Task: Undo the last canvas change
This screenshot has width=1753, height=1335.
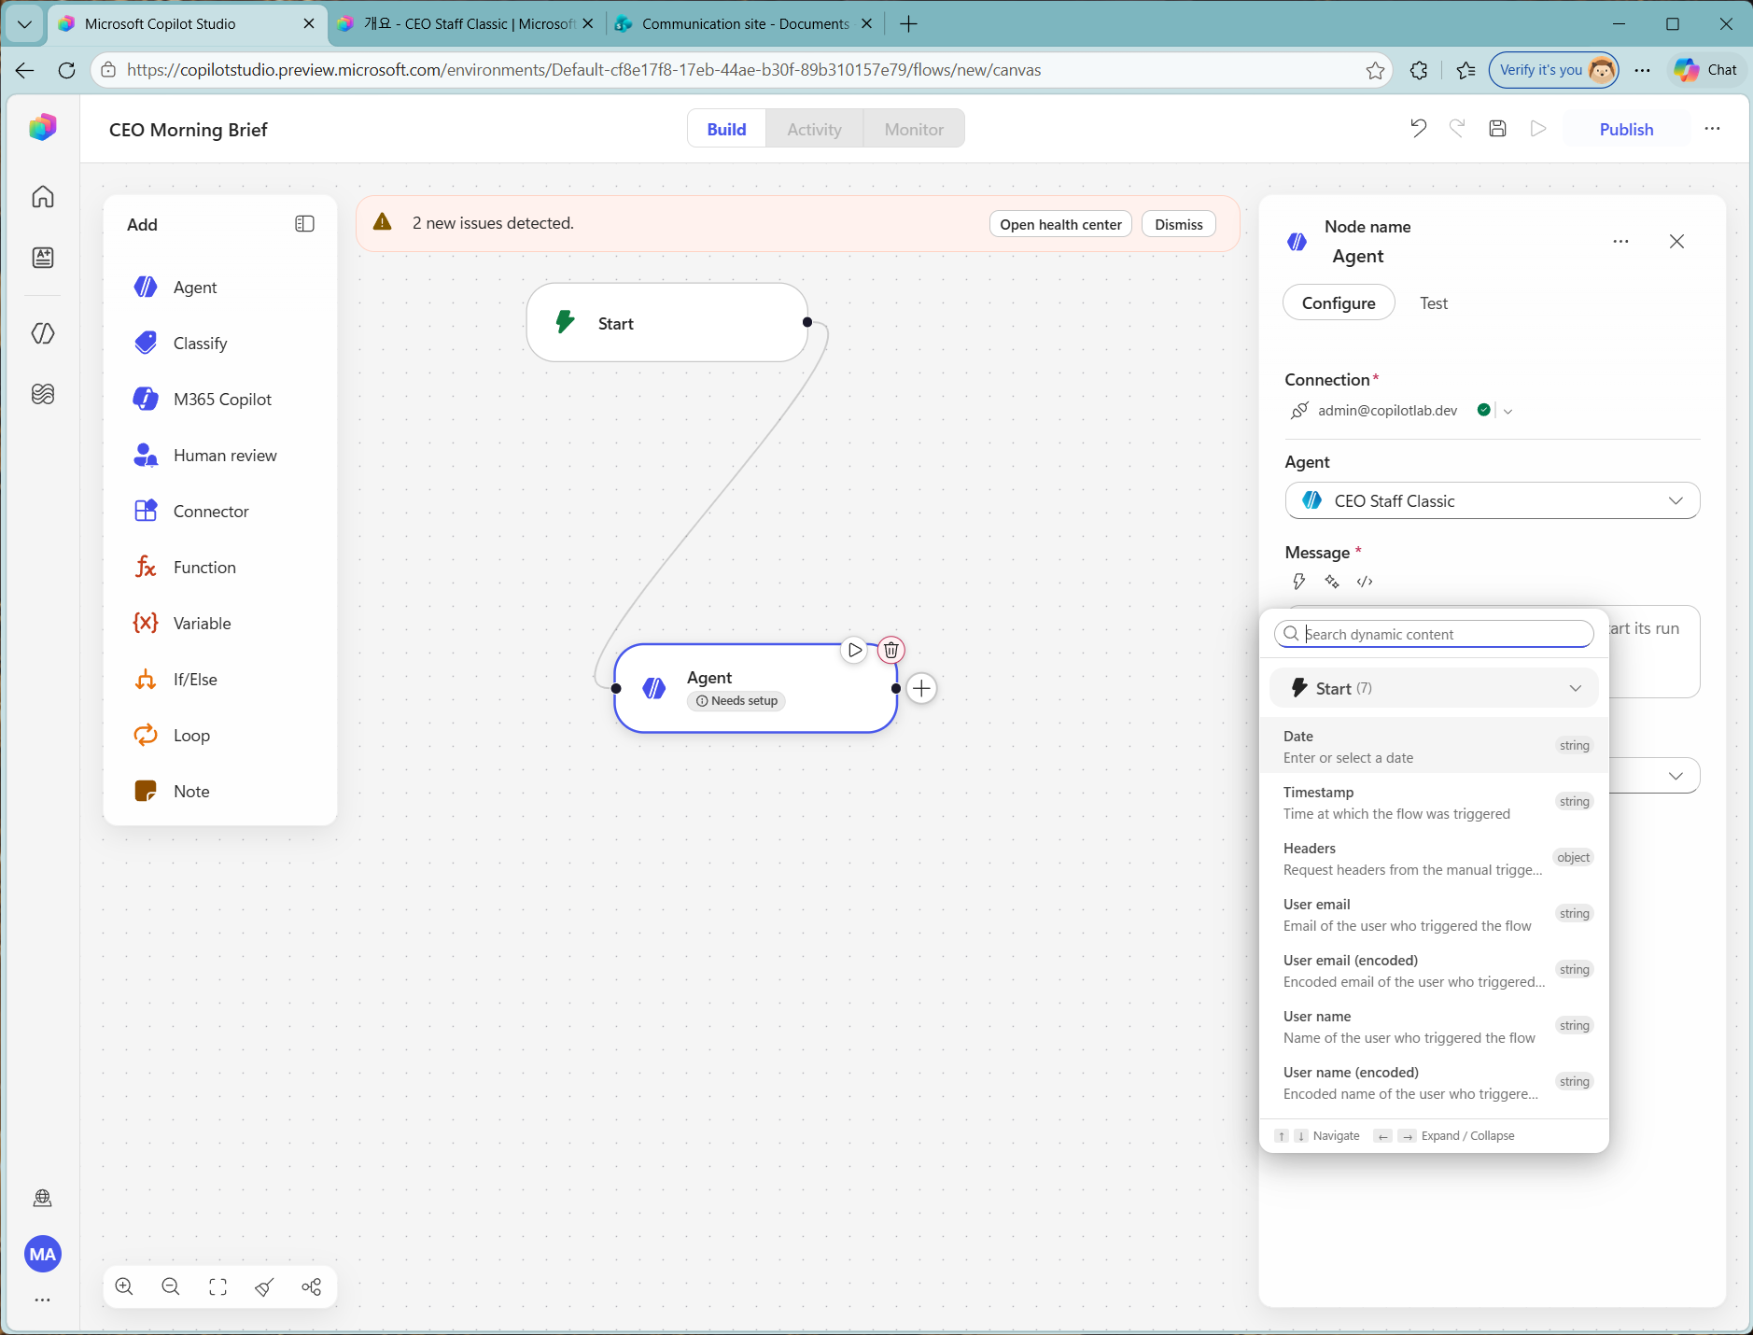Action: coord(1418,129)
